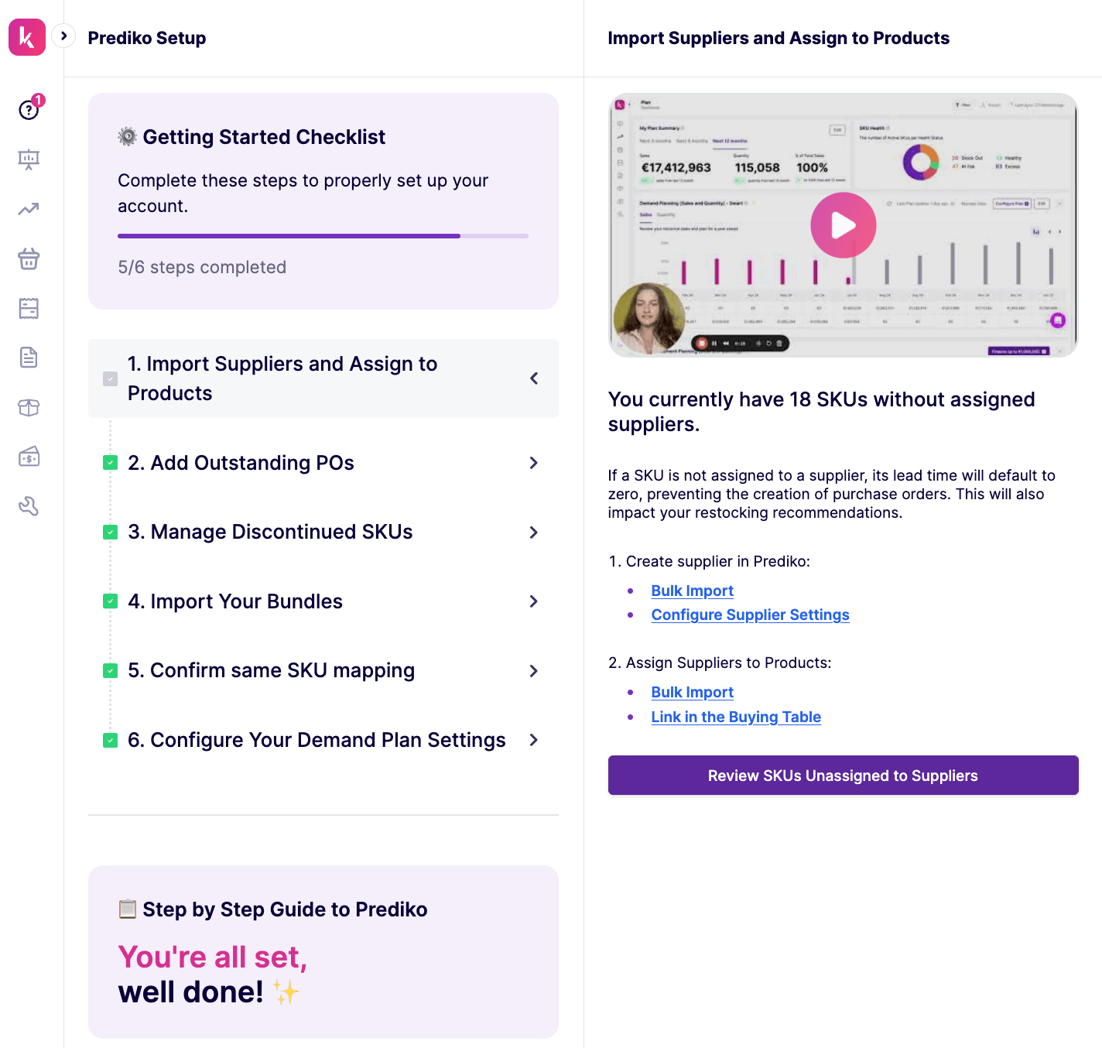Select step 5 Confirm same SKU mapping
This screenshot has height=1048, width=1102.
click(323, 671)
